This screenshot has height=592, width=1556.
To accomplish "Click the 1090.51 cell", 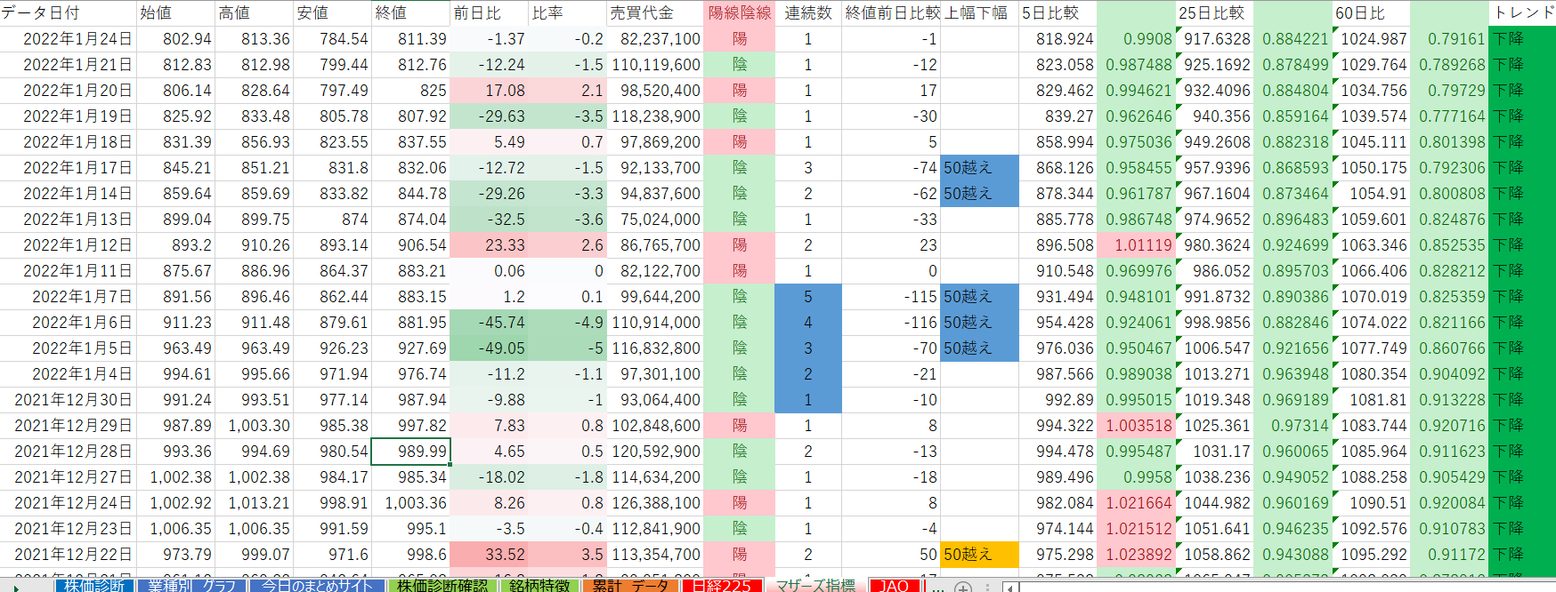I will tap(1371, 503).
